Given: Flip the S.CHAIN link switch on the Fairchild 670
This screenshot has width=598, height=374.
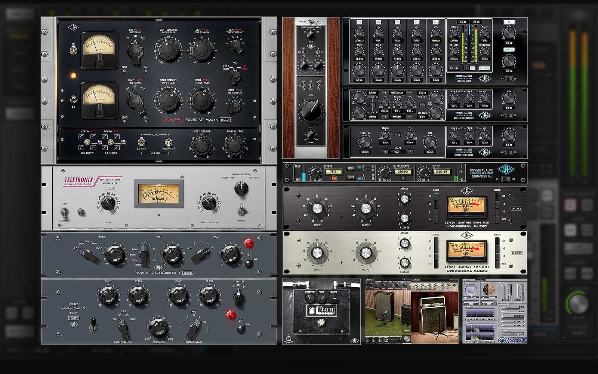Looking at the screenshot, I should click(141, 143).
